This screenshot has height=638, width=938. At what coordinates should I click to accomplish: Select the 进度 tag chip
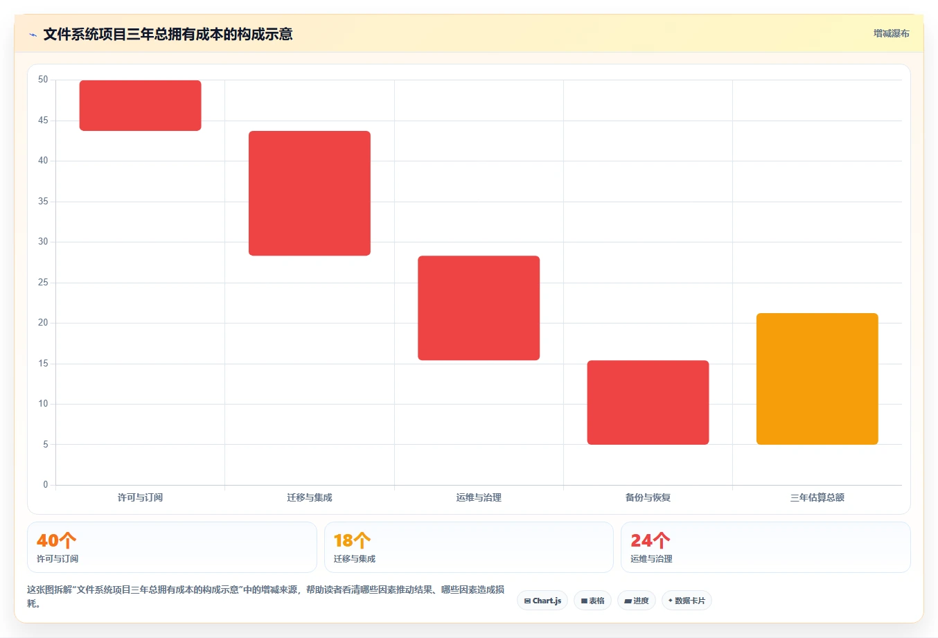point(637,601)
